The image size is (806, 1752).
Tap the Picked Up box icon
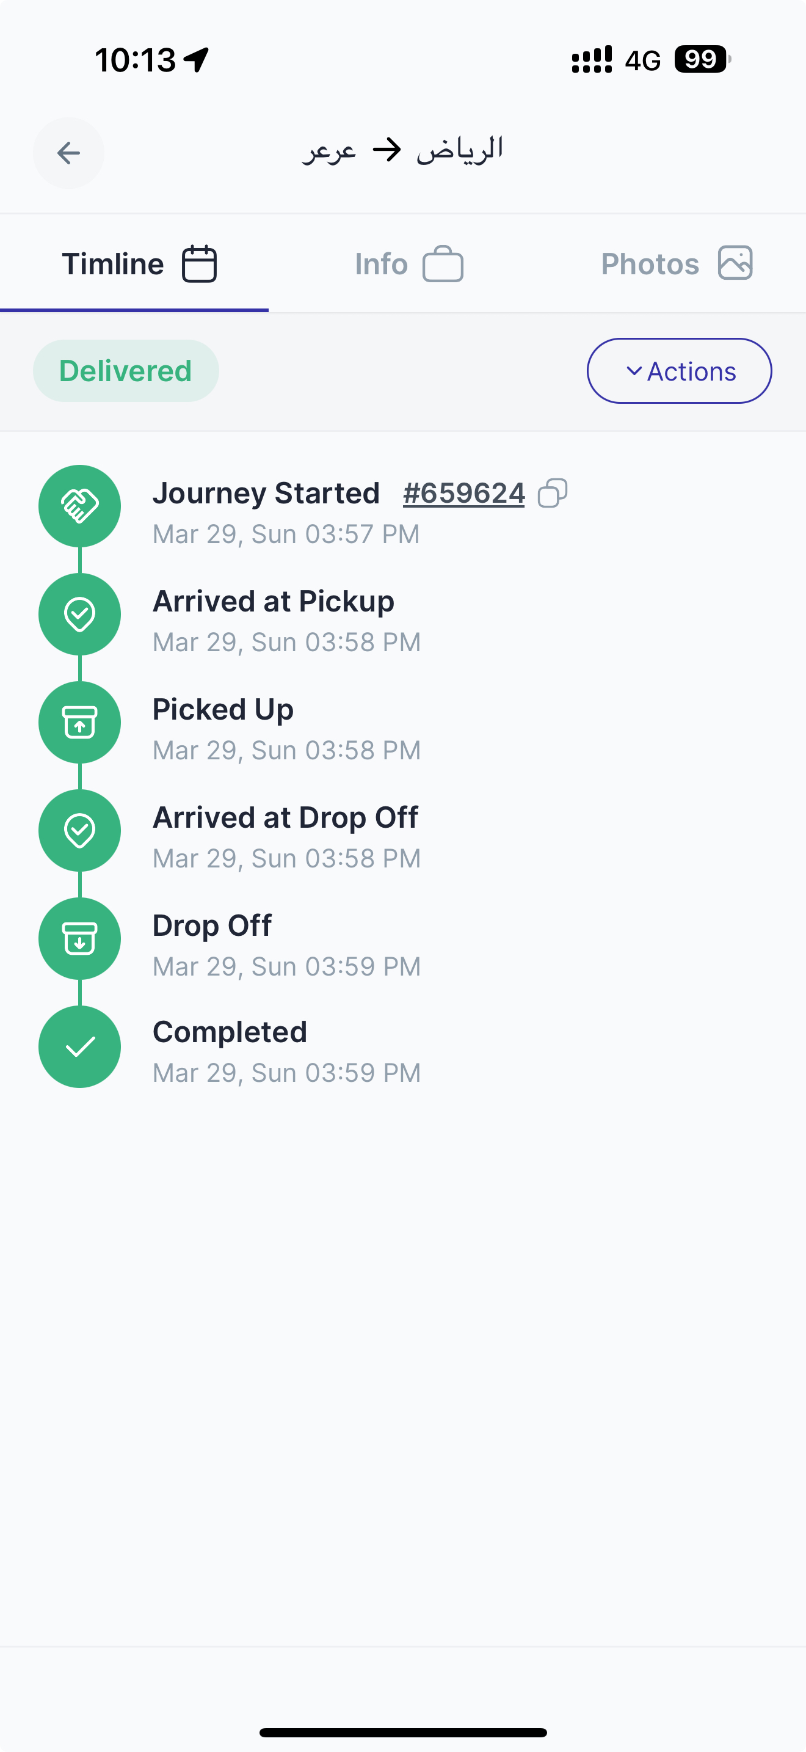(x=79, y=722)
